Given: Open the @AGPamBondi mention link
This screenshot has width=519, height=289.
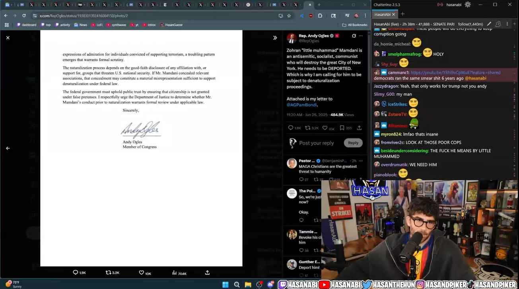Looking at the screenshot, I should (303, 105).
